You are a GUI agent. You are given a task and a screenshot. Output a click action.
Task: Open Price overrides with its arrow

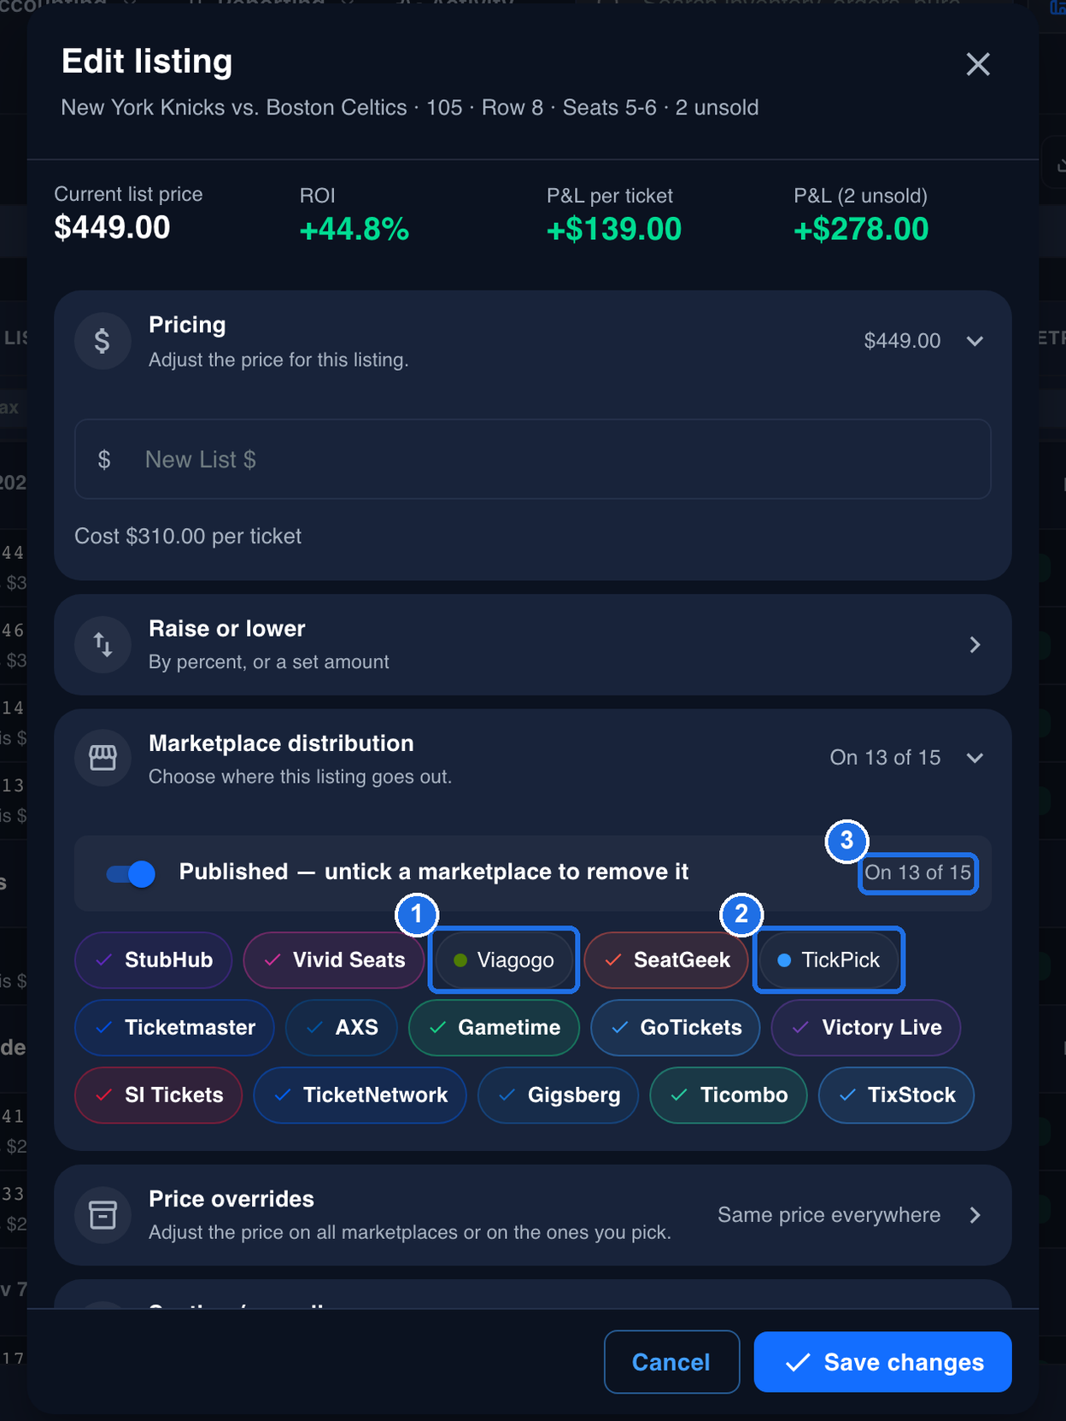point(975,1214)
